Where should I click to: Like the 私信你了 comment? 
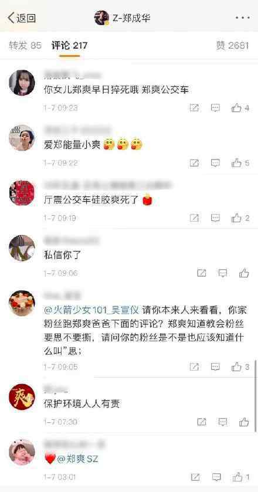click(x=244, y=273)
